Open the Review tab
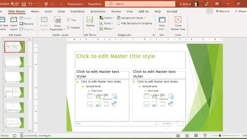The image size is (247, 139). coord(116,11)
